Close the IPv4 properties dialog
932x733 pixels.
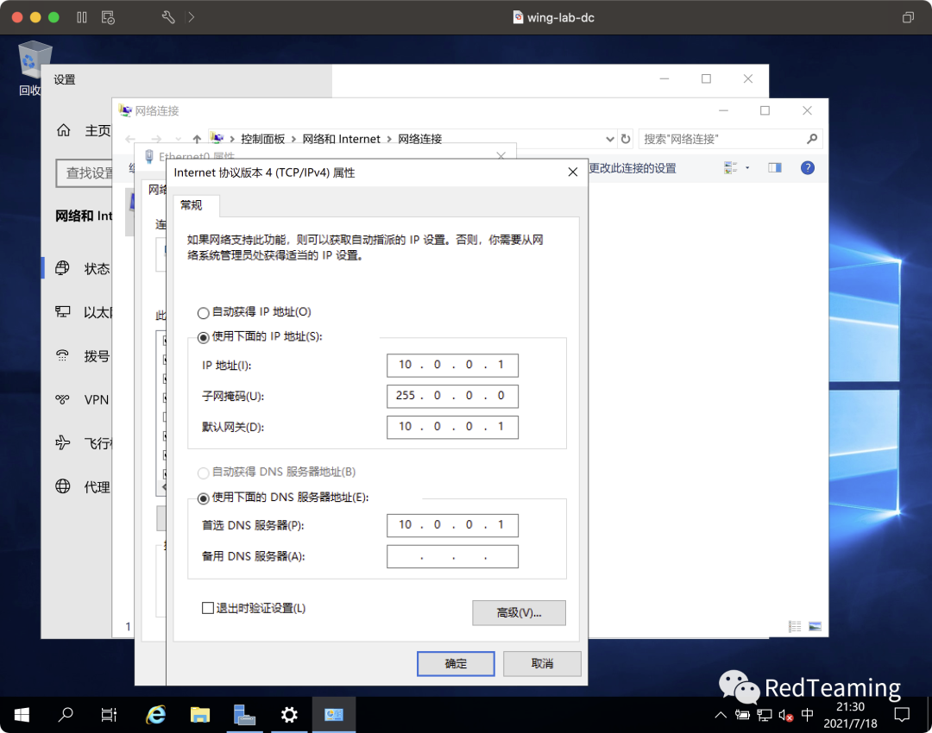572,172
